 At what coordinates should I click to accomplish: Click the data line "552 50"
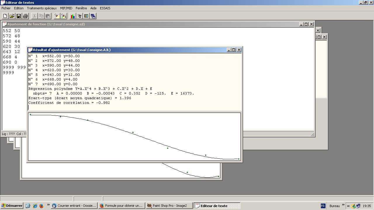tap(11, 31)
